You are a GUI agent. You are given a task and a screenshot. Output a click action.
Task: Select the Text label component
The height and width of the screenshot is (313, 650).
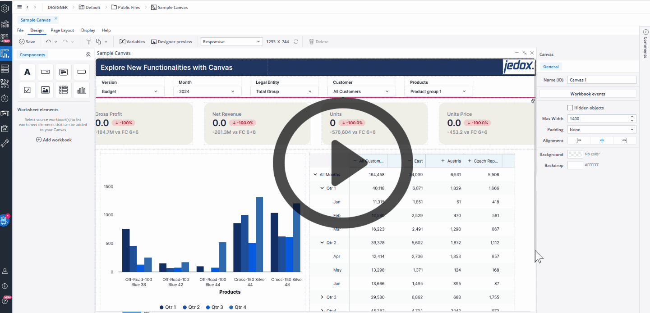tap(28, 72)
